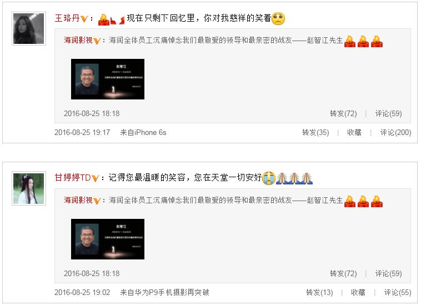Enlarge memorial image in second post
The image size is (421, 305).
click(x=108, y=239)
